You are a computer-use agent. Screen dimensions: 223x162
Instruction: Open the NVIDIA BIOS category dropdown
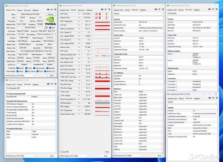(x=192, y=13)
